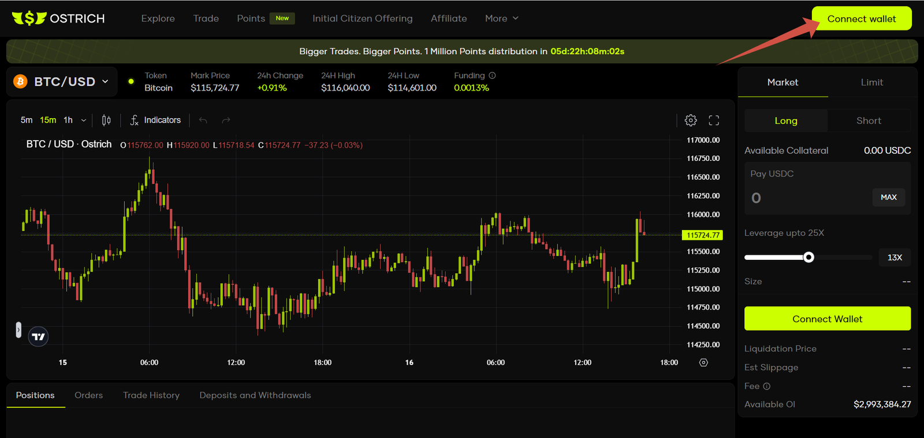Click the TradingView logo on the chart
The width and height of the screenshot is (924, 438).
pos(39,337)
